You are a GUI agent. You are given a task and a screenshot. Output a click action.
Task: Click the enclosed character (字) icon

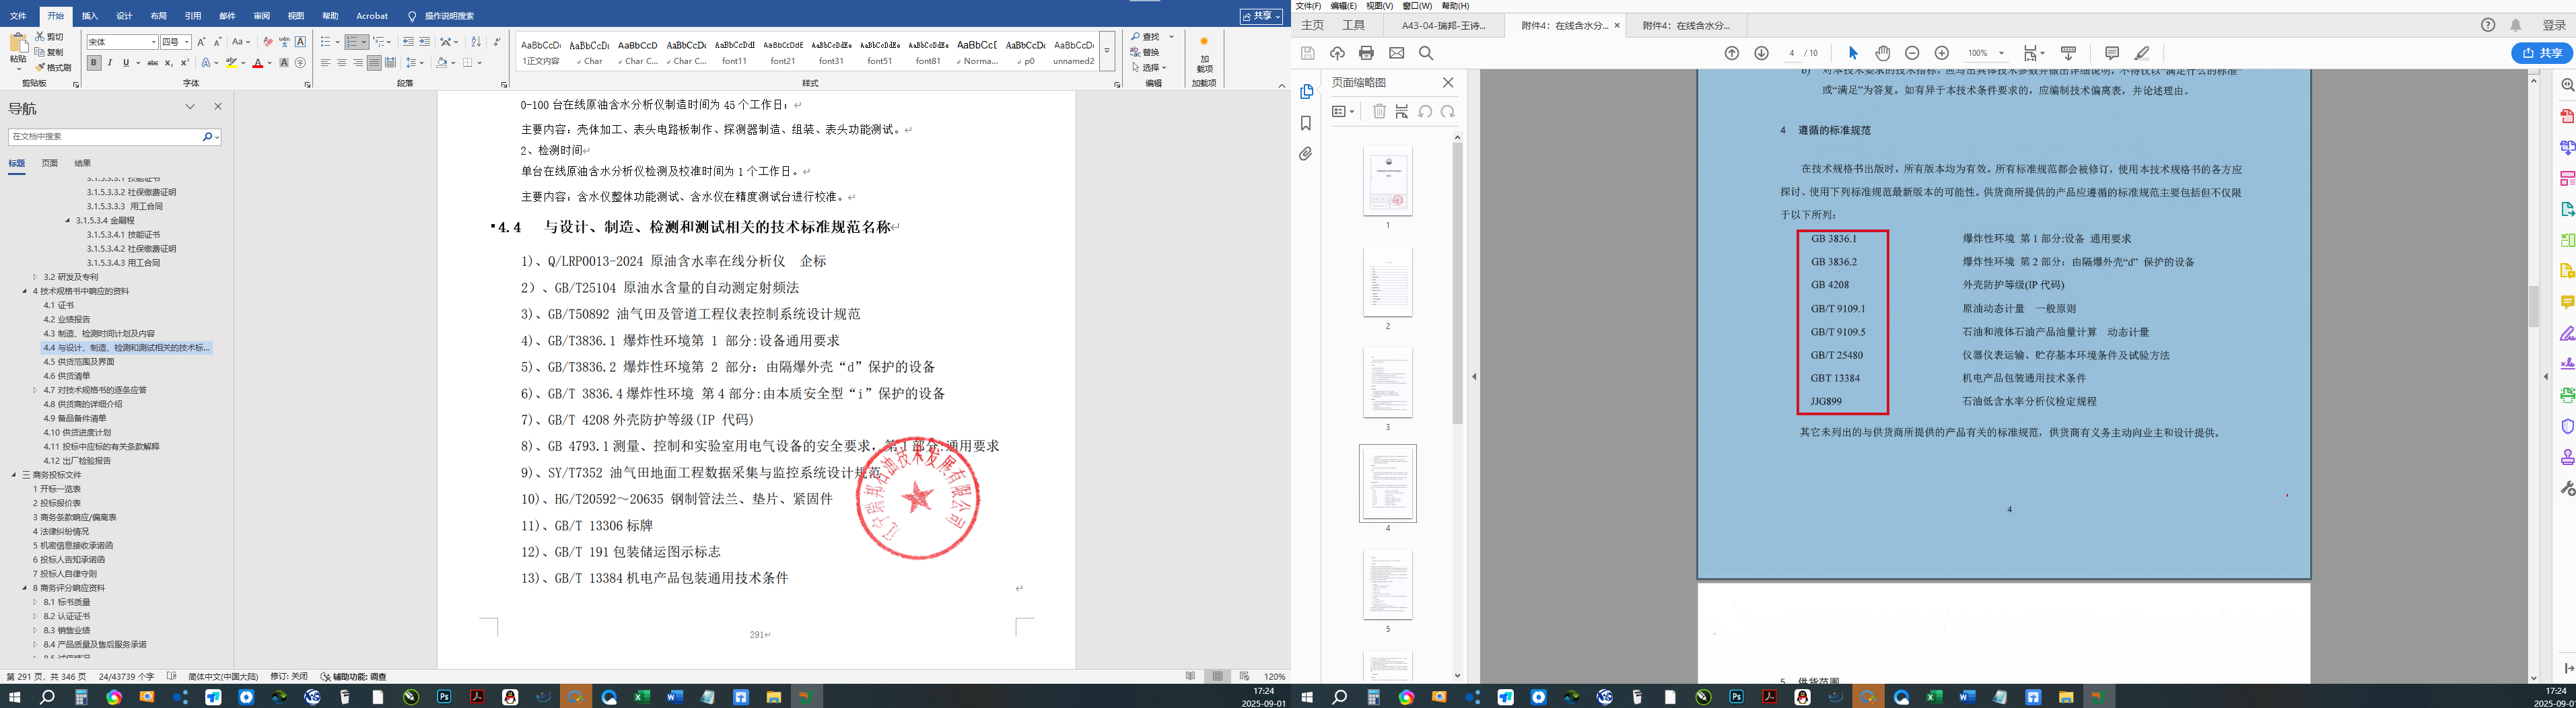pyautogui.click(x=300, y=63)
